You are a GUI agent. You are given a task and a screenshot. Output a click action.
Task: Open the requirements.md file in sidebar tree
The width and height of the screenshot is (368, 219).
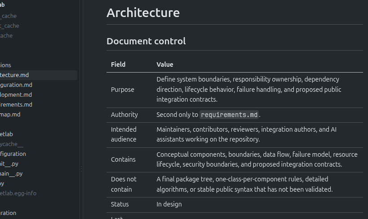tap(16, 105)
